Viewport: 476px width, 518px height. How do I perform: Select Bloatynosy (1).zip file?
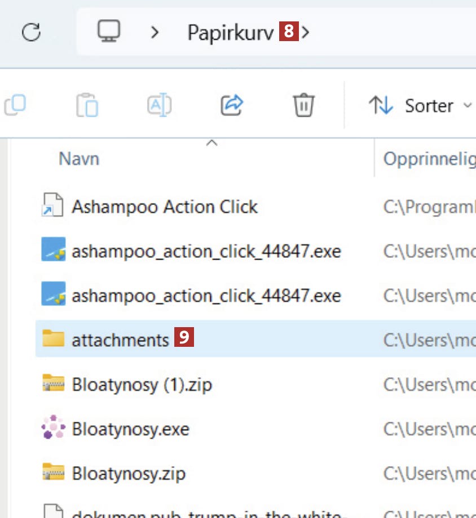pyautogui.click(x=142, y=385)
